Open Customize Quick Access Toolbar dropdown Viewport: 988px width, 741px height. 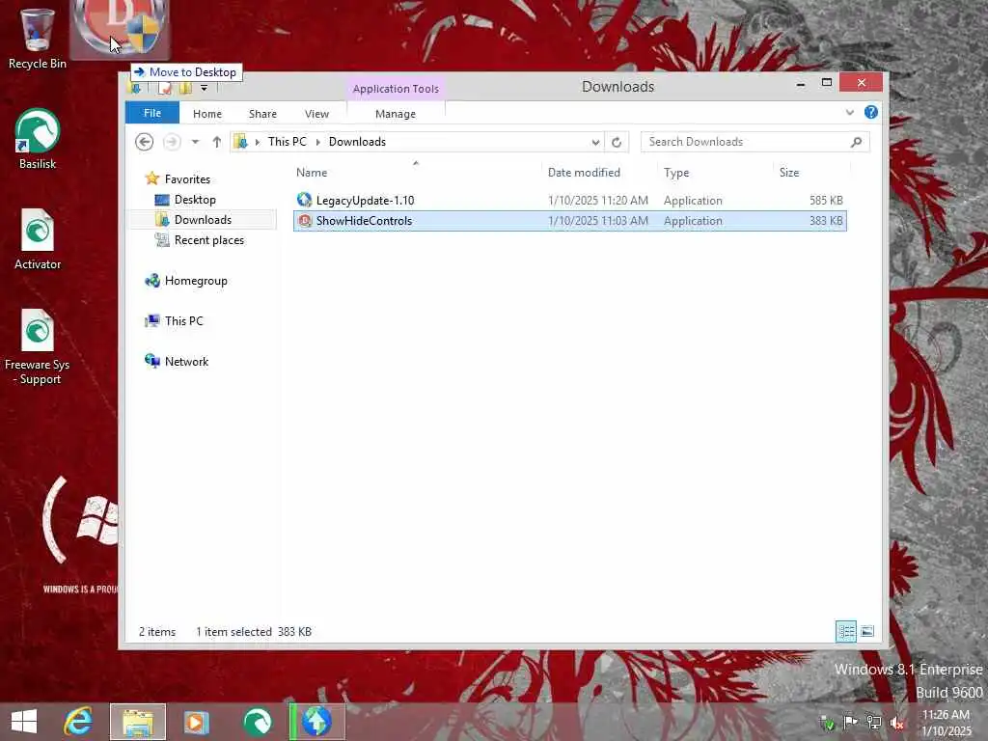204,88
